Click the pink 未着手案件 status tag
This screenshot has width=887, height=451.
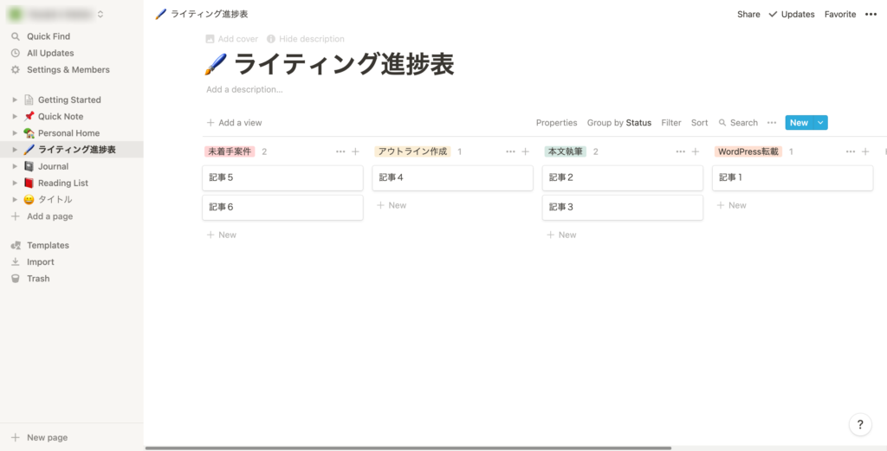click(x=230, y=151)
